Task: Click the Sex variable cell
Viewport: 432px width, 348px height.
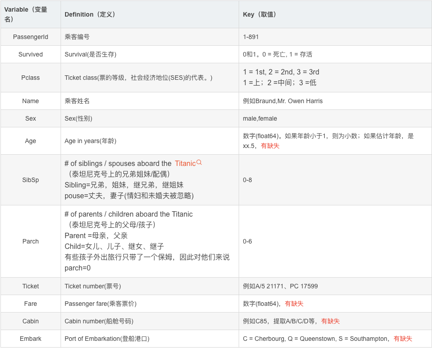Action: tap(30, 118)
